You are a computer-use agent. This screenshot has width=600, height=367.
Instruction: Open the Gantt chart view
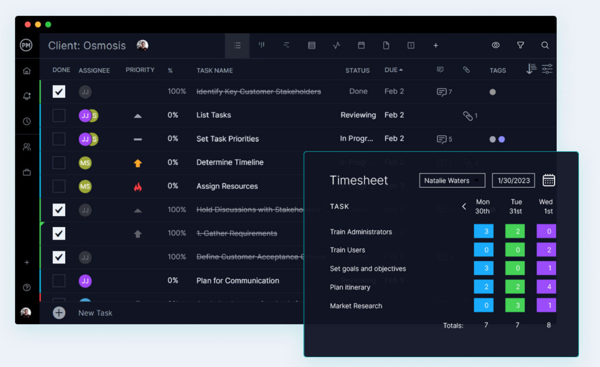coord(287,45)
